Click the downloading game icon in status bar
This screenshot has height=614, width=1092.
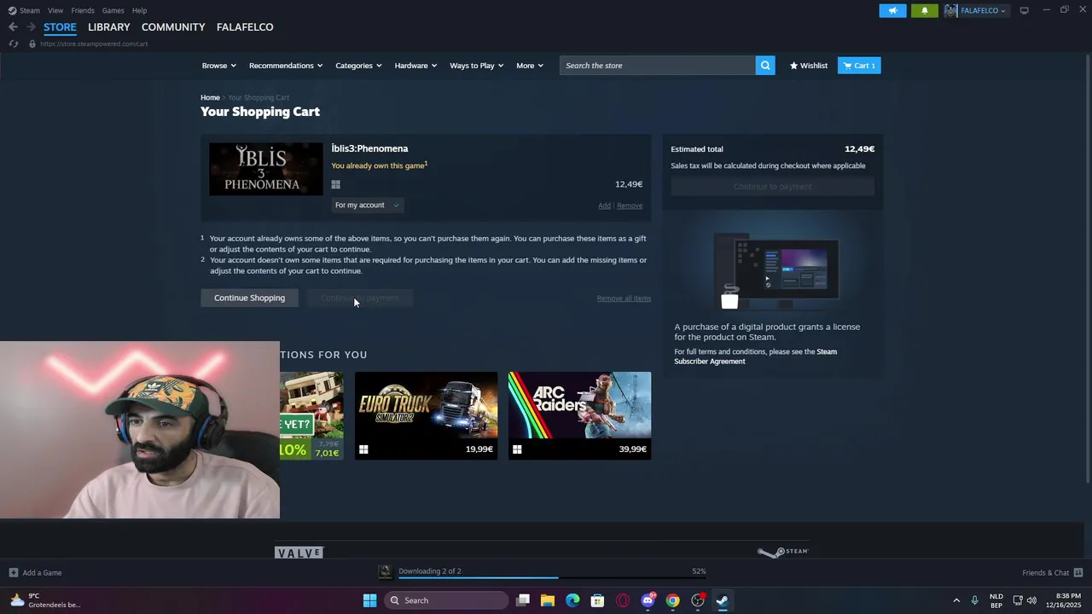(385, 572)
